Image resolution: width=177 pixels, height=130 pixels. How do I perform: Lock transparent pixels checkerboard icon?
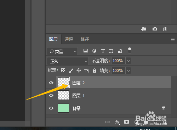(63, 70)
